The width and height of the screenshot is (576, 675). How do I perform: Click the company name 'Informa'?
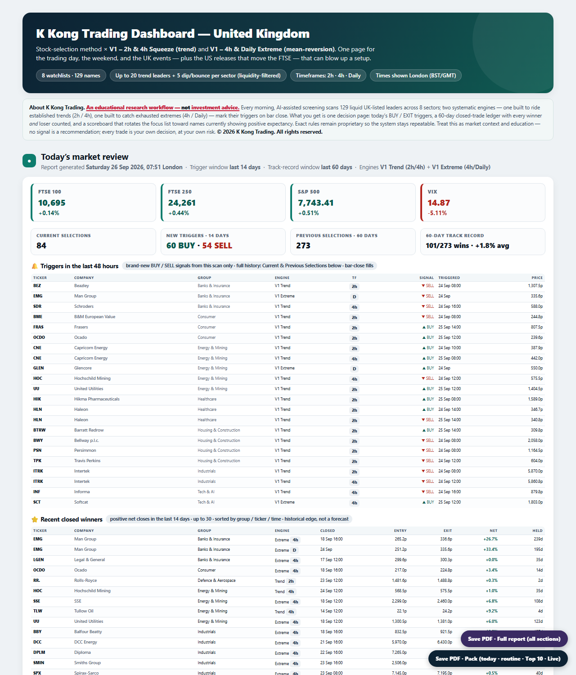click(82, 492)
